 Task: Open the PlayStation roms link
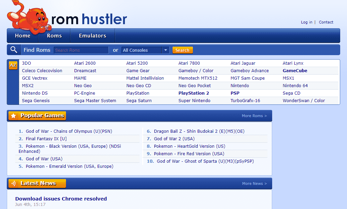[x=138, y=93]
